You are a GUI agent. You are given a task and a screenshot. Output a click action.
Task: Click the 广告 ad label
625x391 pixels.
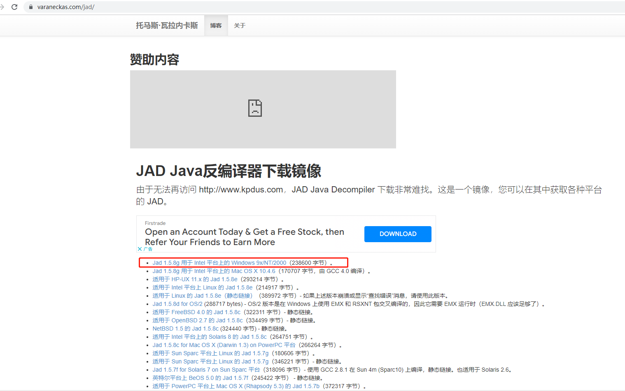click(148, 249)
